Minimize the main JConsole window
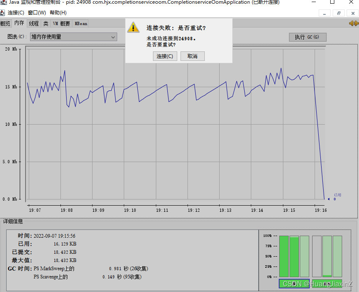359x292 pixels. [x=314, y=2]
